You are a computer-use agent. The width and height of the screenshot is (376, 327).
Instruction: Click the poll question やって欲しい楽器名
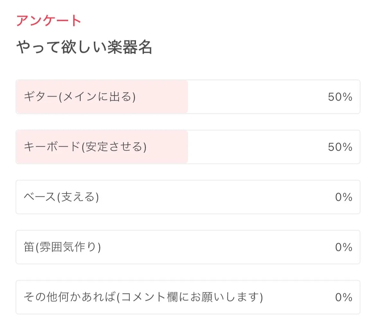click(x=84, y=48)
